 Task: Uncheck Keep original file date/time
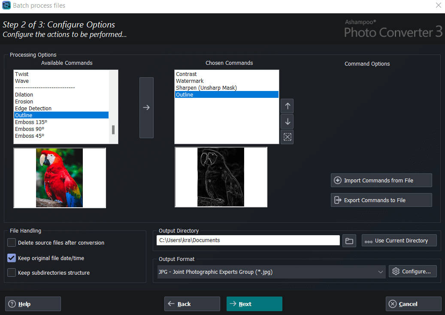tap(11, 258)
